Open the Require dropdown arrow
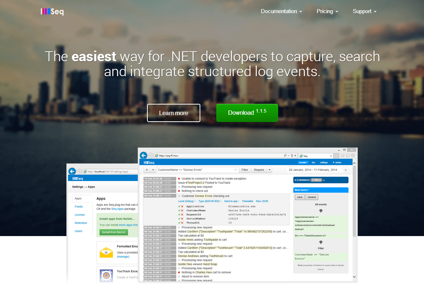 (269, 170)
